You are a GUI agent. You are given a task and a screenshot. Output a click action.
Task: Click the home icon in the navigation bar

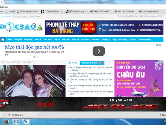click(3, 40)
